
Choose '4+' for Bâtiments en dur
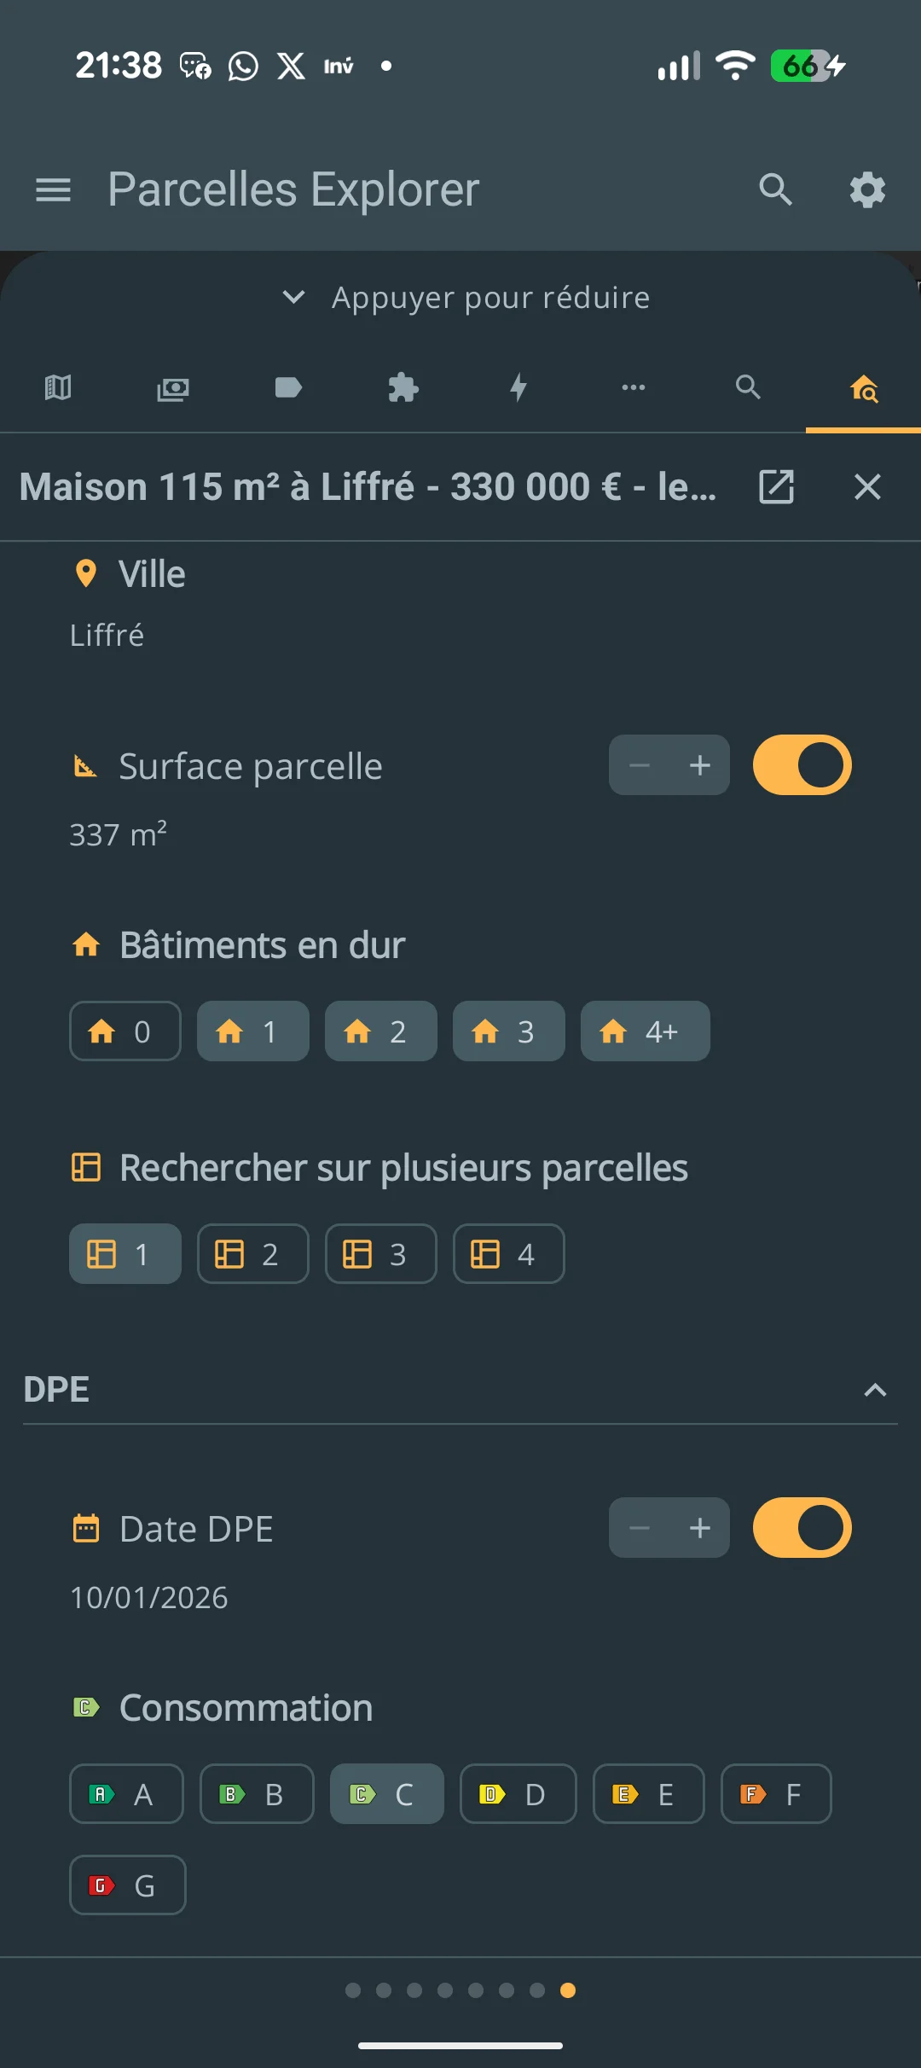point(645,1031)
